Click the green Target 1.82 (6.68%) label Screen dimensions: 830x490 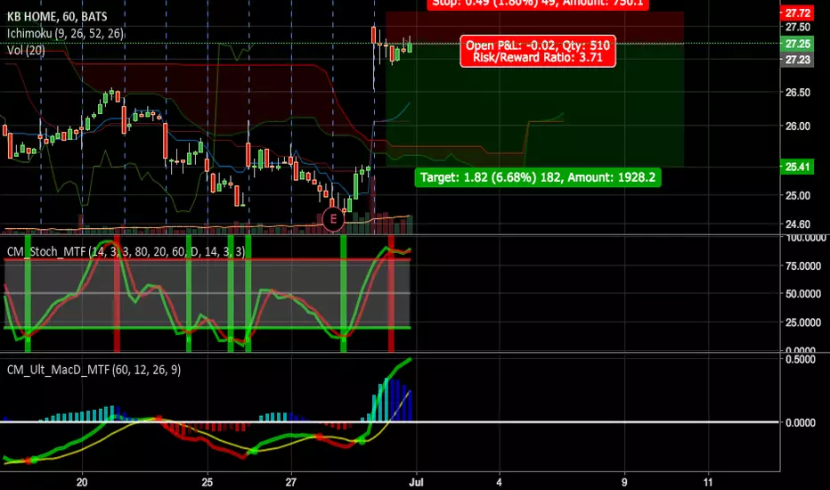pyautogui.click(x=538, y=177)
